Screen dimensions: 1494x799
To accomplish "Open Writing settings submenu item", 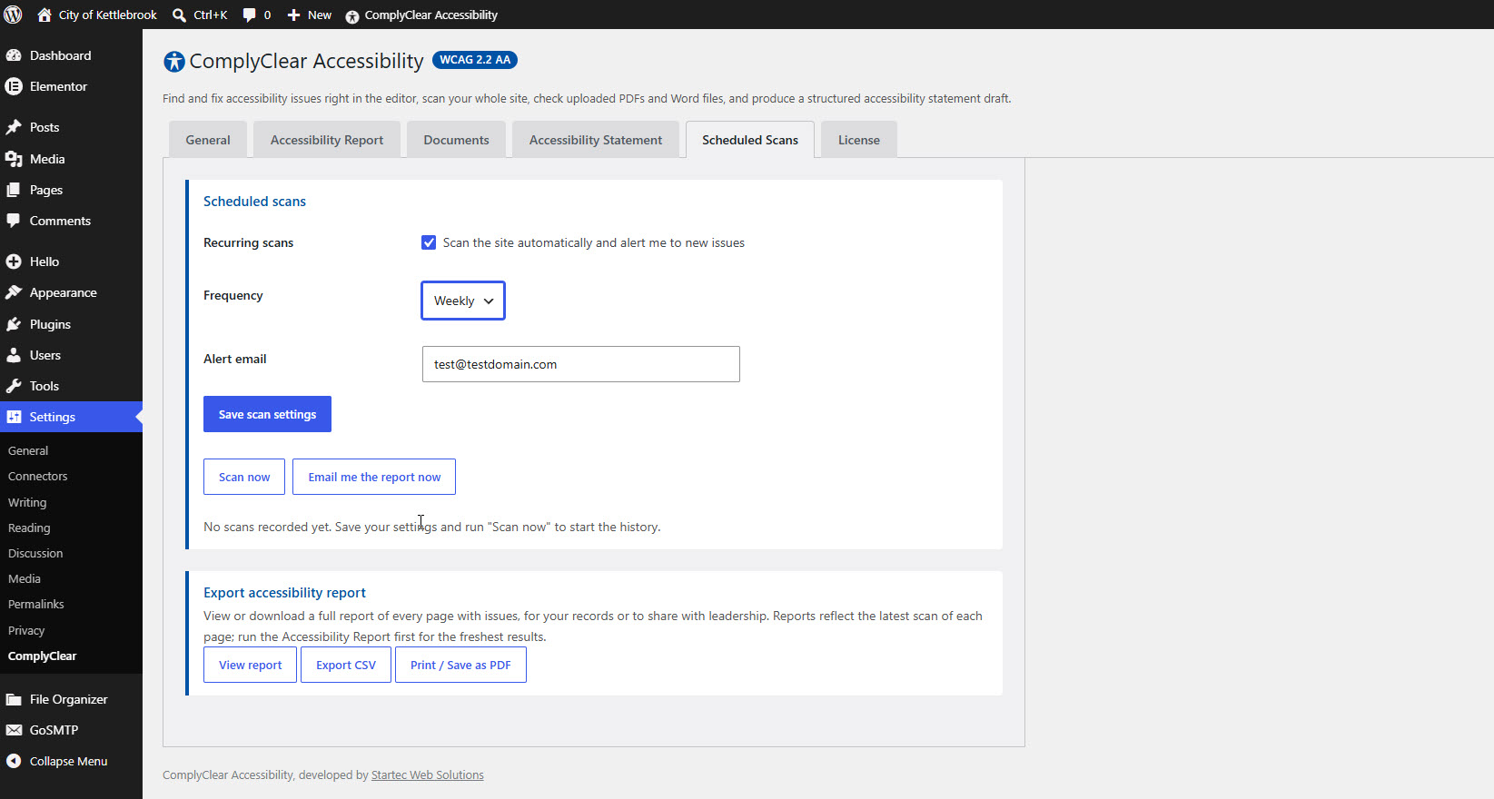I will (27, 502).
